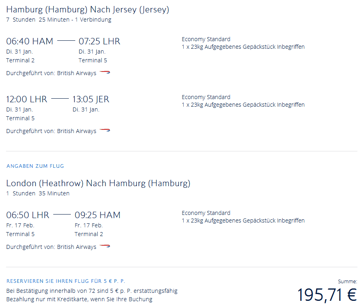Click the British Airways logo under the 06:40 HAM flight

point(104,73)
